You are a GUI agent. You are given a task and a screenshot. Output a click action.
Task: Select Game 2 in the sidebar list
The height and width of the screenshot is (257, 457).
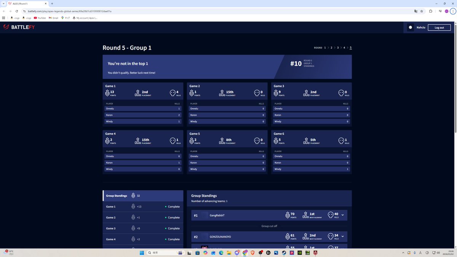pos(143,217)
